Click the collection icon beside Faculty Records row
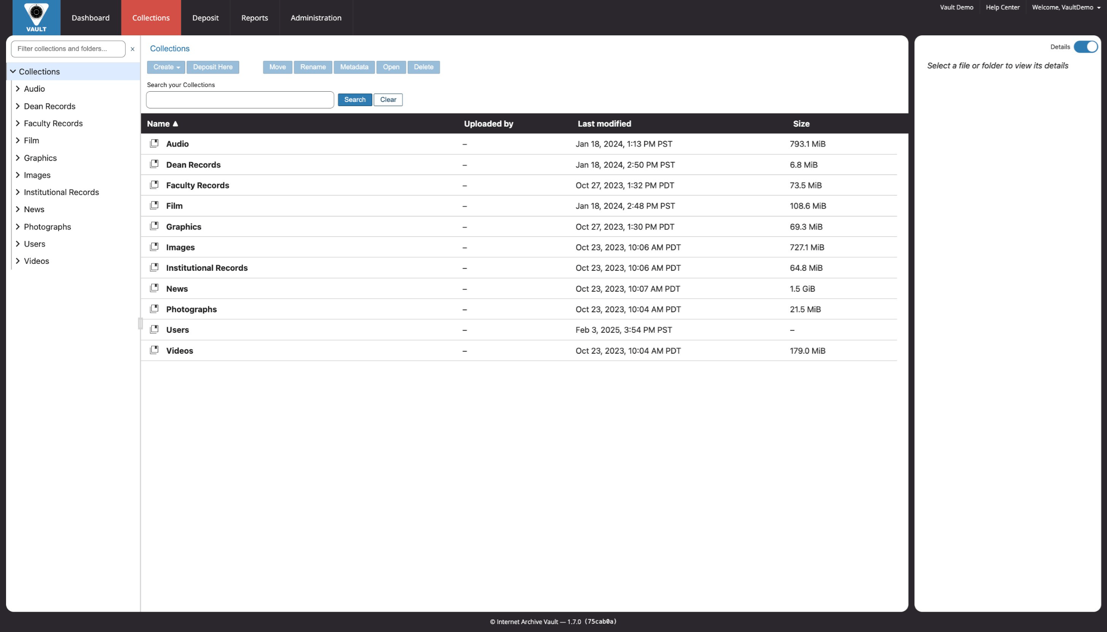The image size is (1107, 632). pos(154,185)
